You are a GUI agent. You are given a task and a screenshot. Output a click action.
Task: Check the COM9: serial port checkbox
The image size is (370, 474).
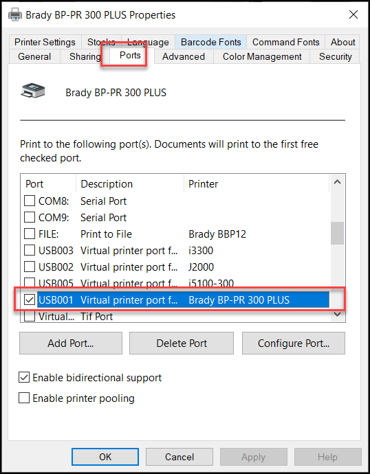point(30,217)
